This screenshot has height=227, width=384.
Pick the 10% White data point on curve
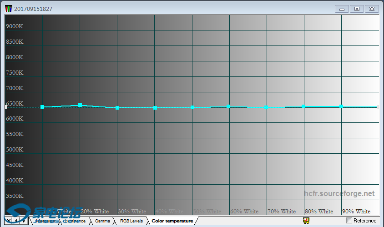click(x=42, y=107)
